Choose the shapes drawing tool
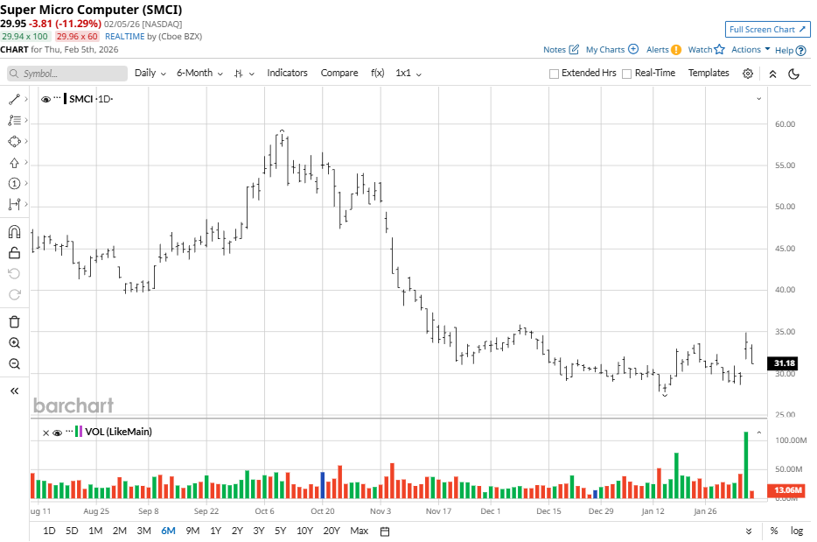The image size is (817, 542). 14,141
